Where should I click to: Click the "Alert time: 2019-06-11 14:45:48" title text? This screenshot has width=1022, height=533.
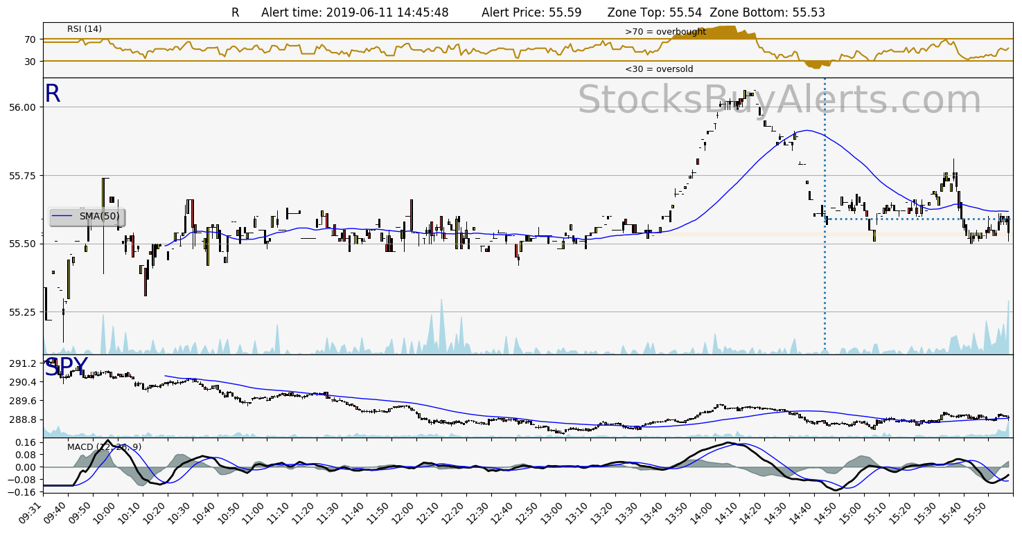point(355,12)
